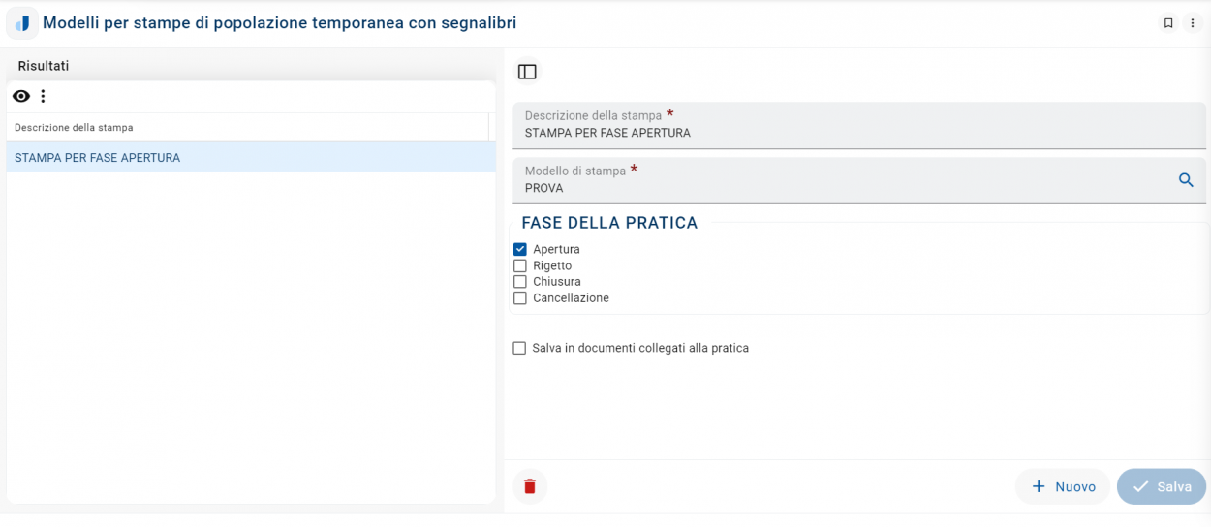
Task: Toggle the eye visibility icon in Risultati
Action: click(21, 96)
